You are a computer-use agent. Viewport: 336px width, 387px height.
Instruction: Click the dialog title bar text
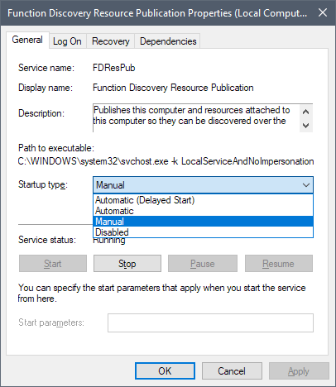click(x=157, y=13)
